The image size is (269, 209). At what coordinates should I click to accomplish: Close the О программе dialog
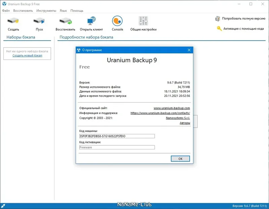pos(189,50)
